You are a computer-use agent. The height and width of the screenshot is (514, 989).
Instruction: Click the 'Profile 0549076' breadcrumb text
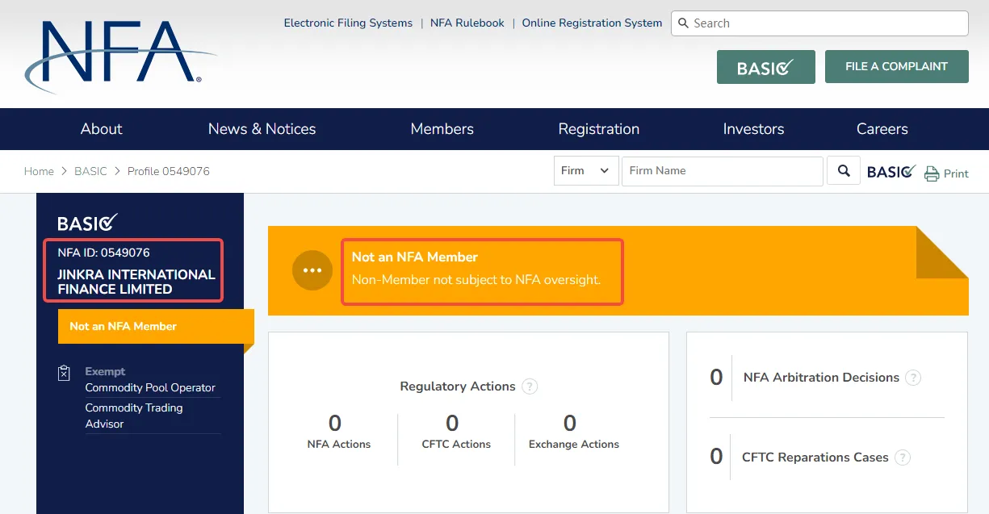pos(169,171)
